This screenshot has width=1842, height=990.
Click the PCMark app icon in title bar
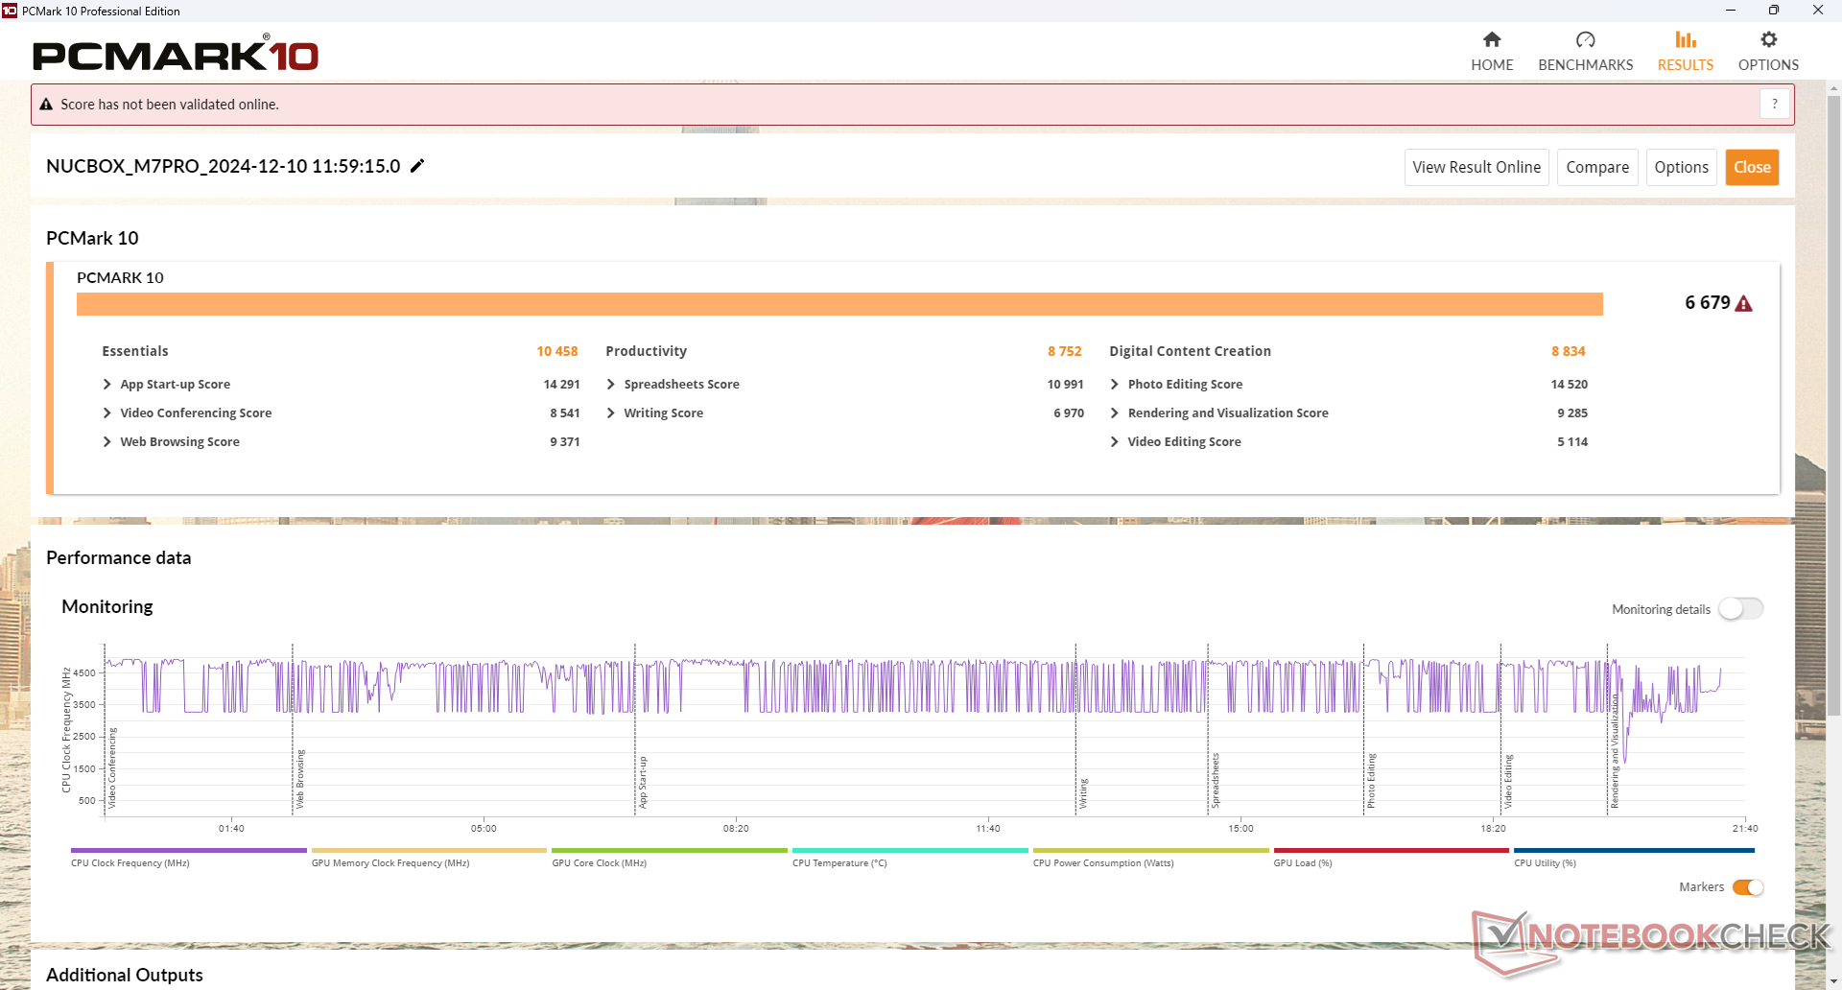pos(10,11)
